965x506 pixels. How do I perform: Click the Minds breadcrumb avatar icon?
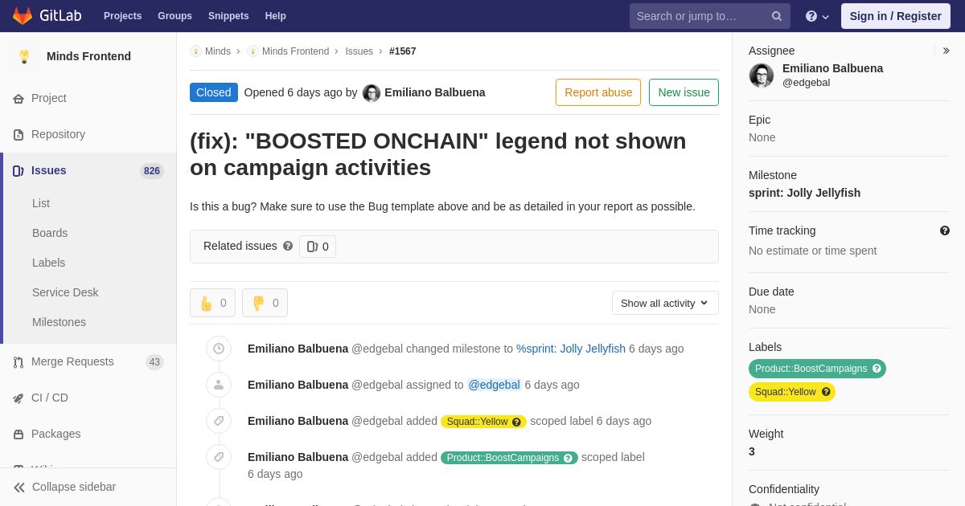(x=195, y=51)
